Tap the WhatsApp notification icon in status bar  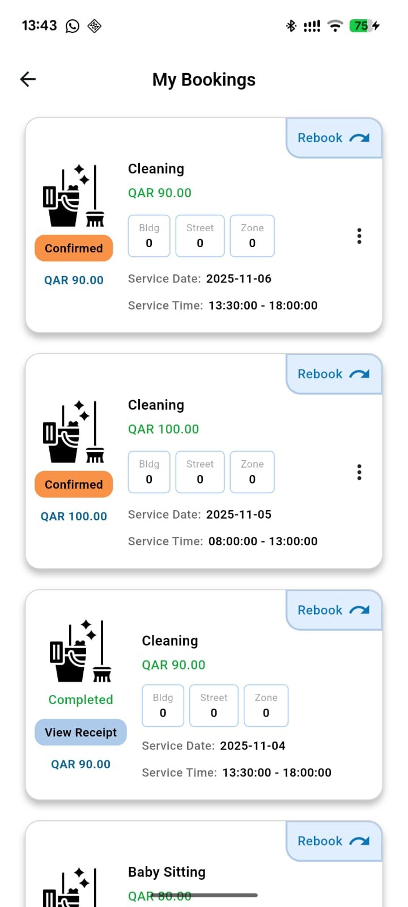pyautogui.click(x=73, y=26)
